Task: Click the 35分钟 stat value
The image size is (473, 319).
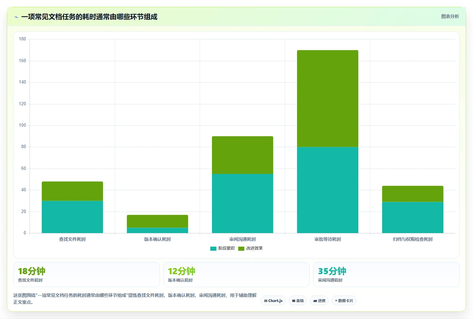Action: 332,271
